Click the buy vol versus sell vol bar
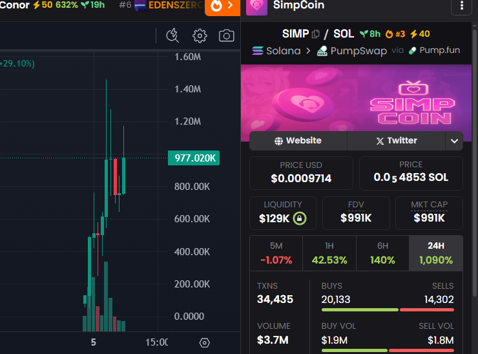The width and height of the screenshot is (478, 354). [388, 351]
